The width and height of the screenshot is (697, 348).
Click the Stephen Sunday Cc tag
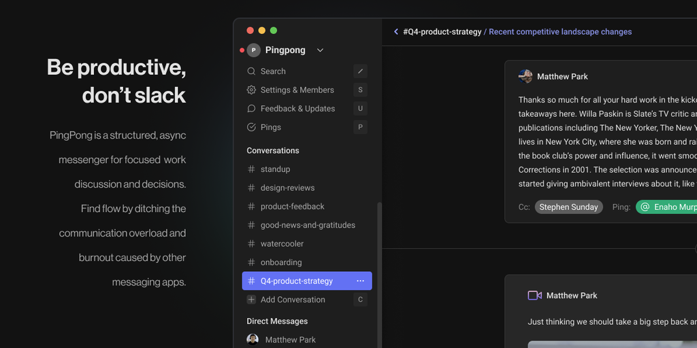coord(568,207)
